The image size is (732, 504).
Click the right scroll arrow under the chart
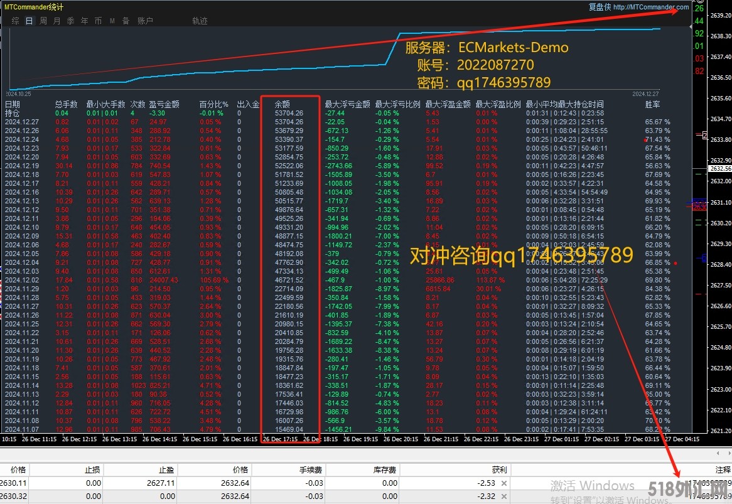[x=727, y=453]
